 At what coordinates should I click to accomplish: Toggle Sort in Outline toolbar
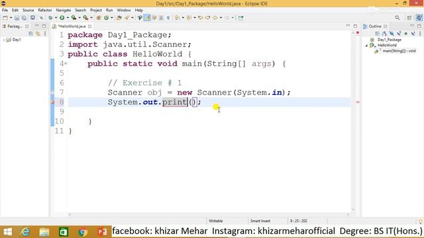click(384, 34)
